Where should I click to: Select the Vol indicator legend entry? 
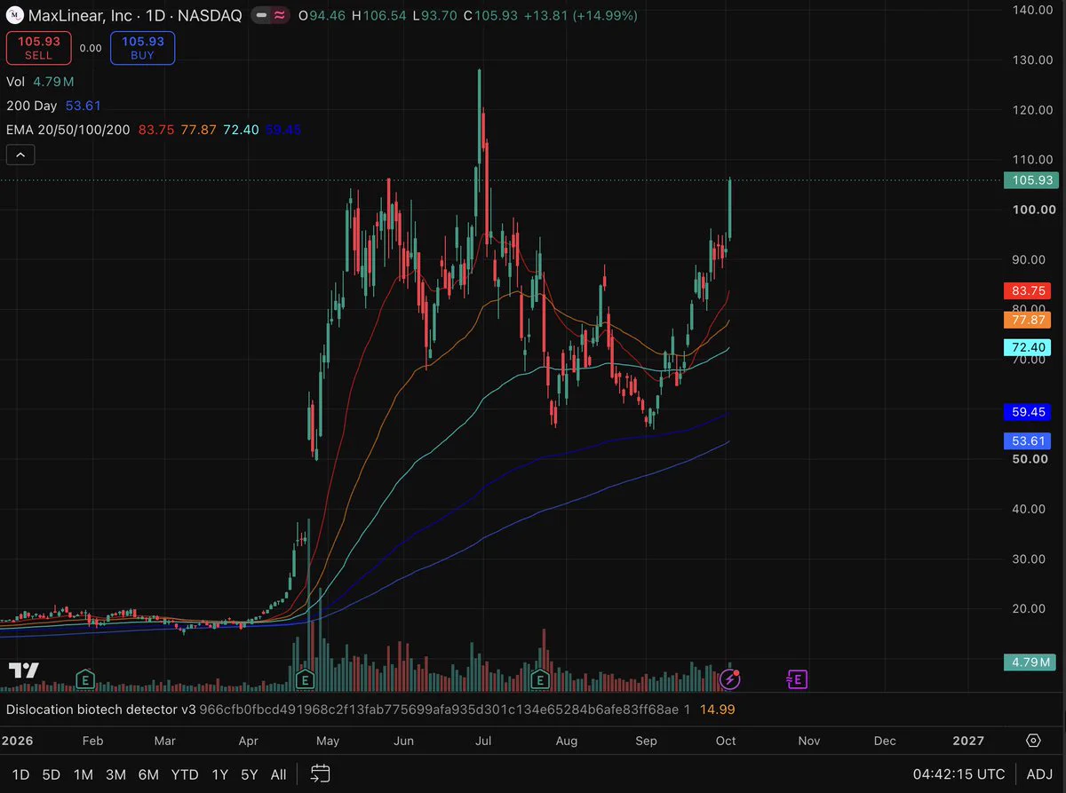[40, 82]
